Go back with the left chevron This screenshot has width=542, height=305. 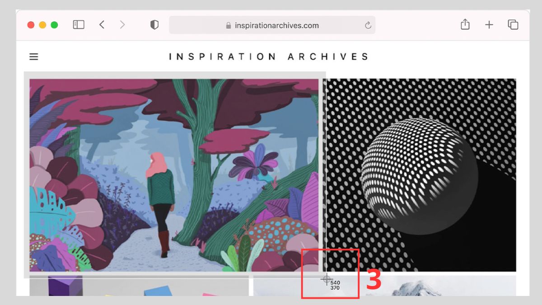click(102, 25)
